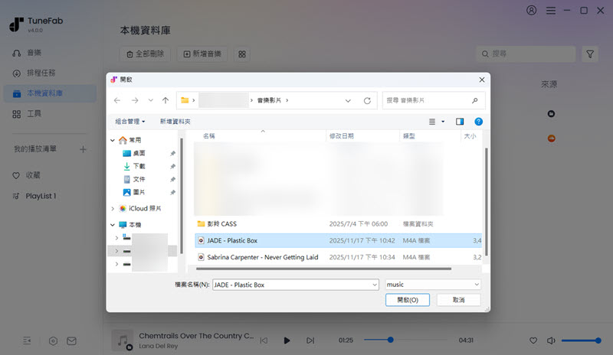Open the settings hexagon icon in TuneFab
Image resolution: width=613 pixels, height=355 pixels.
pyautogui.click(x=53, y=341)
